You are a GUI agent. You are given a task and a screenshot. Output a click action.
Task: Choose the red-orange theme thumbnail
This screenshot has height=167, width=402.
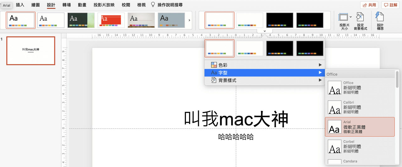click(111, 20)
